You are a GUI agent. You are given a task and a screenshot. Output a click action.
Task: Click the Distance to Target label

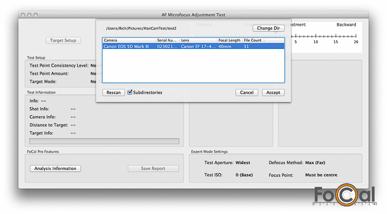click(48, 125)
